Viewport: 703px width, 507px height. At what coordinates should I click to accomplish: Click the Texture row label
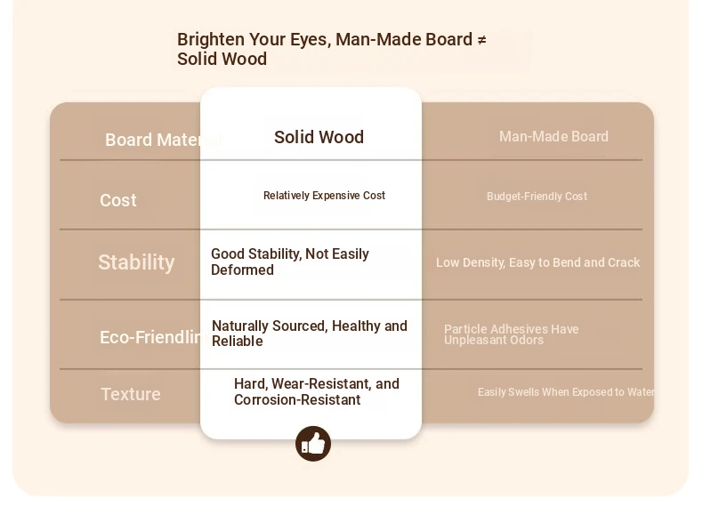pos(131,394)
